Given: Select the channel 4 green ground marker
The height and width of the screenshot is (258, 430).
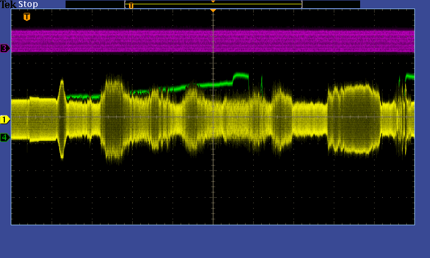Looking at the screenshot, I should 5,138.
